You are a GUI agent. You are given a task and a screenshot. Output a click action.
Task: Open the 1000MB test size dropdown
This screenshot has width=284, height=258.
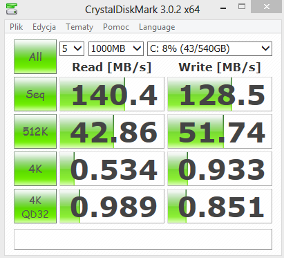(x=116, y=48)
